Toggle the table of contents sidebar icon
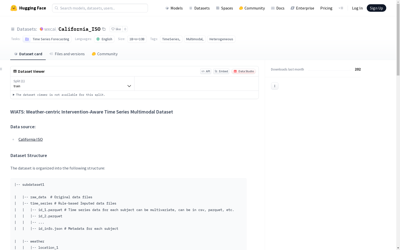Image resolution: width=400 pixels, height=250 pixels. 1,69
